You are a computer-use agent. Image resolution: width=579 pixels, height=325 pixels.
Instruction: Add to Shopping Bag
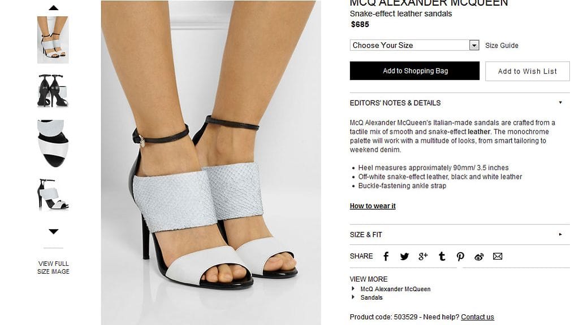click(414, 71)
